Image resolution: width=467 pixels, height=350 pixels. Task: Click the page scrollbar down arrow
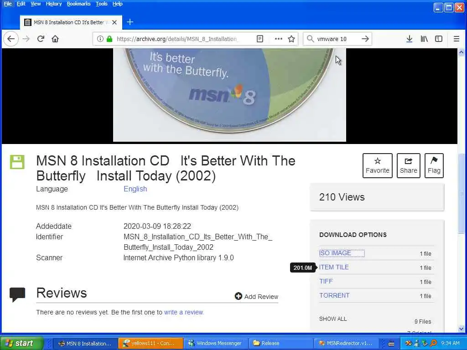pyautogui.click(x=462, y=329)
